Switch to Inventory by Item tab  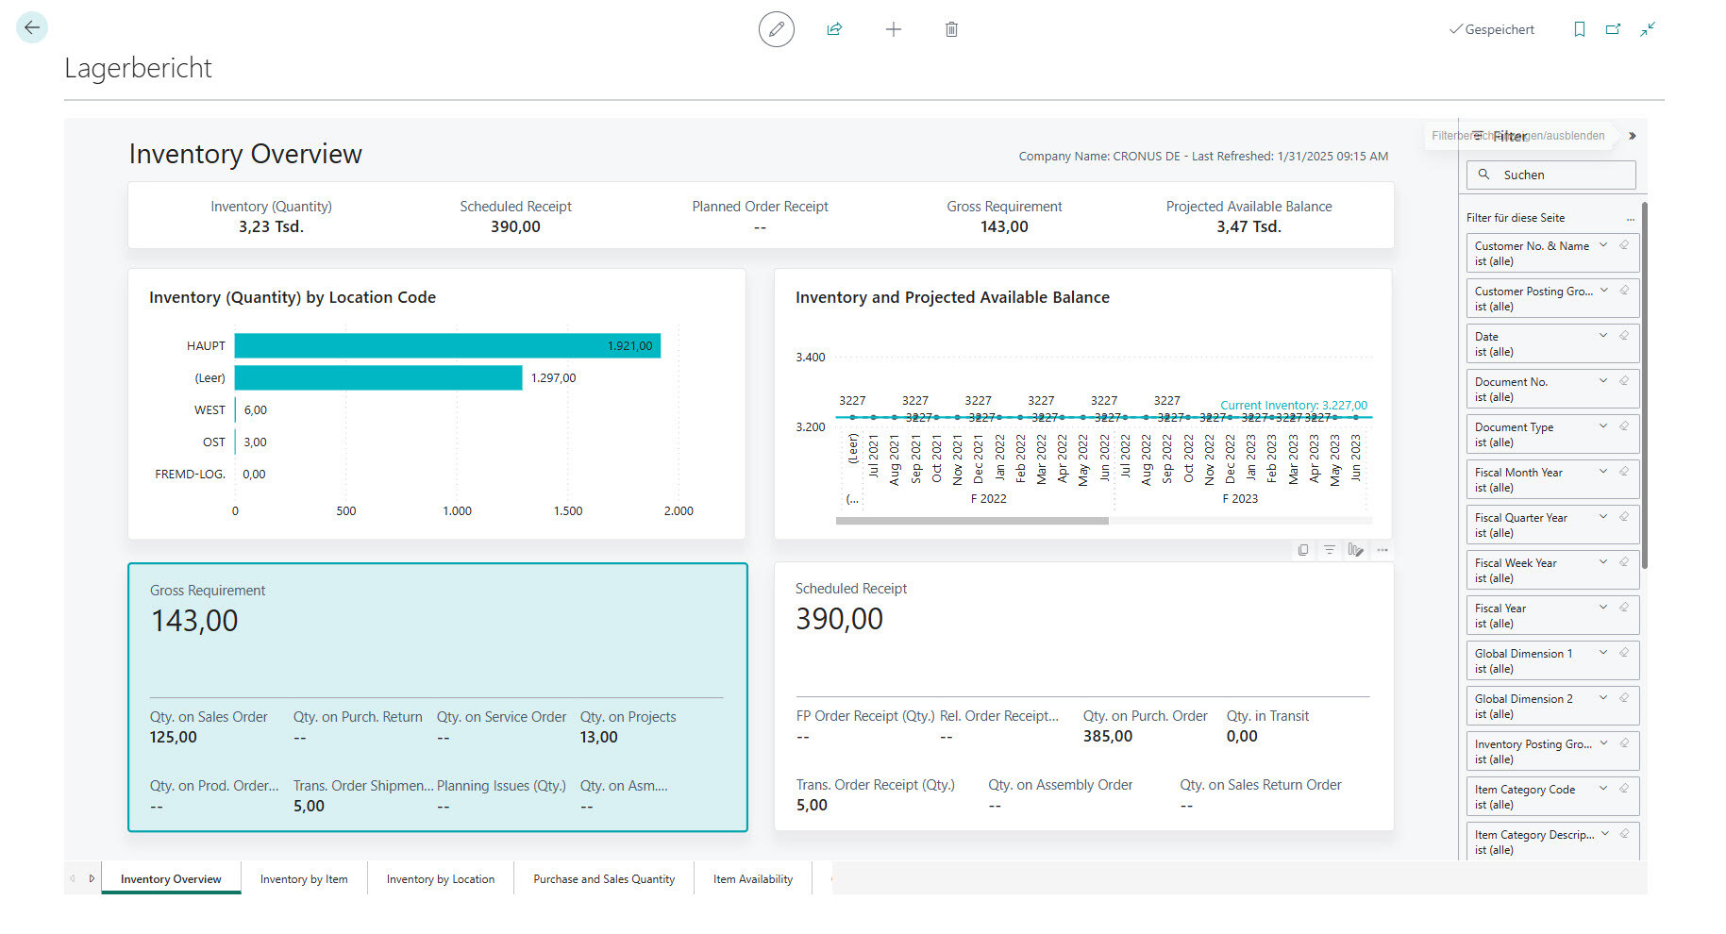point(304,878)
